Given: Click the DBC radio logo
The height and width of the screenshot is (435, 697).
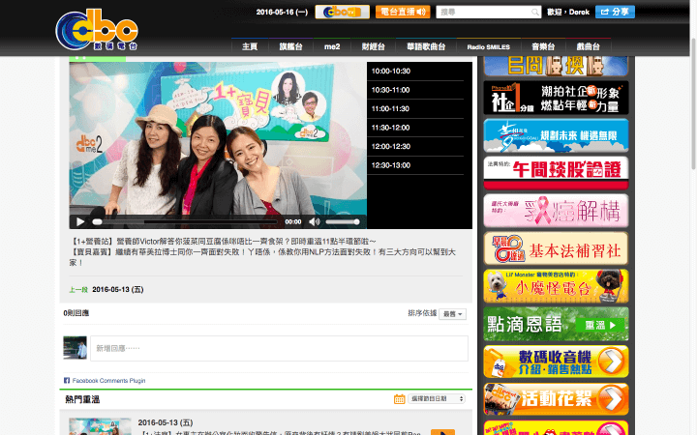Looking at the screenshot, I should (x=97, y=30).
